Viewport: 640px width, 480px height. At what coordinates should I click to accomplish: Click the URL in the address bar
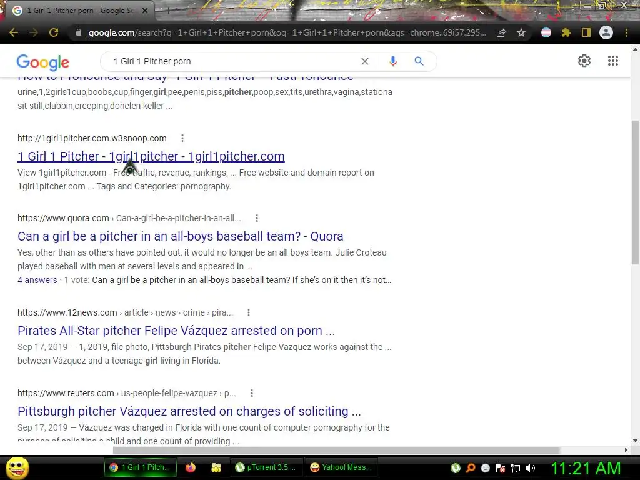click(287, 32)
